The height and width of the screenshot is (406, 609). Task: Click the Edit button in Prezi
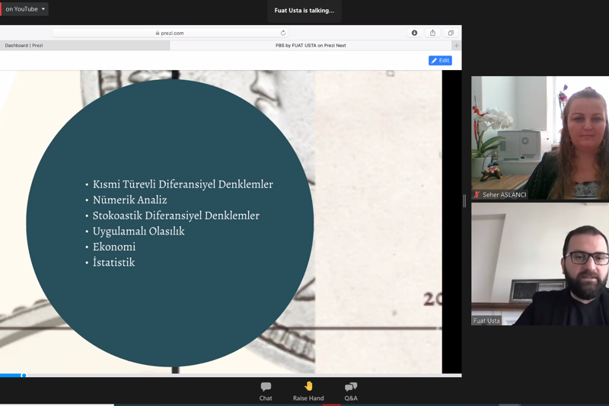[440, 60]
